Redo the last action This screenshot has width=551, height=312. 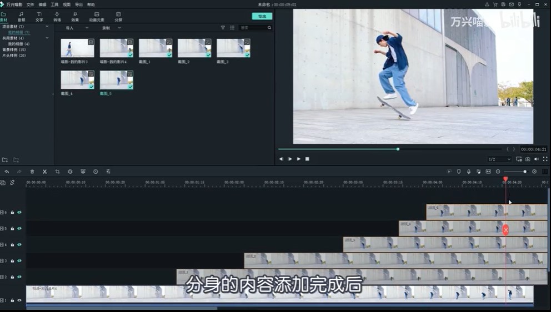[19, 172]
